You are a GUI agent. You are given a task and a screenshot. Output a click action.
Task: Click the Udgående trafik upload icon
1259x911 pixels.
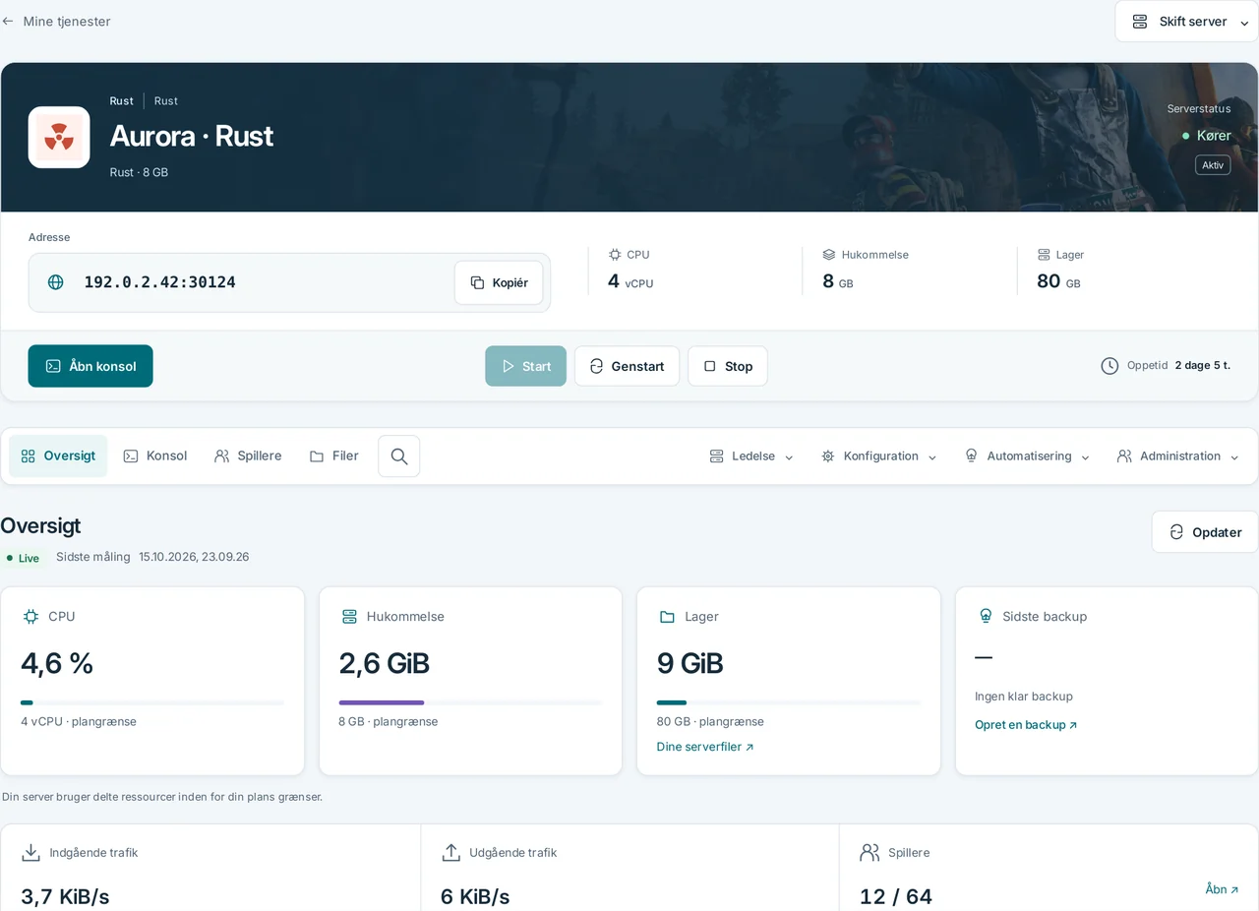pyautogui.click(x=451, y=852)
